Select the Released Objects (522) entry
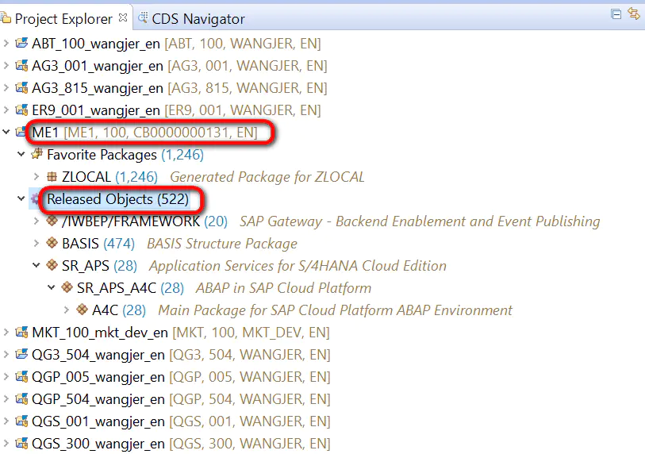645x454 pixels. [117, 199]
